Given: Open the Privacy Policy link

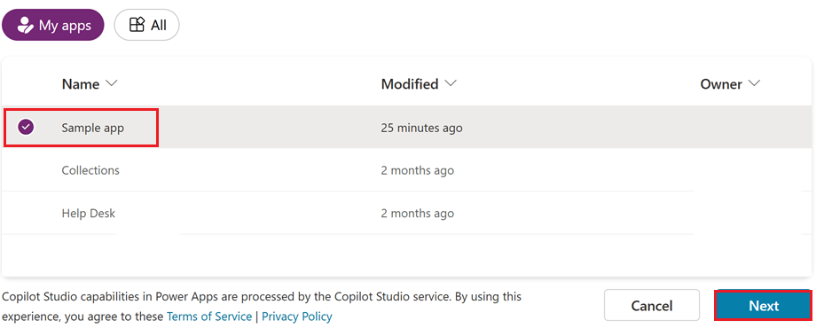Looking at the screenshot, I should pos(297,316).
